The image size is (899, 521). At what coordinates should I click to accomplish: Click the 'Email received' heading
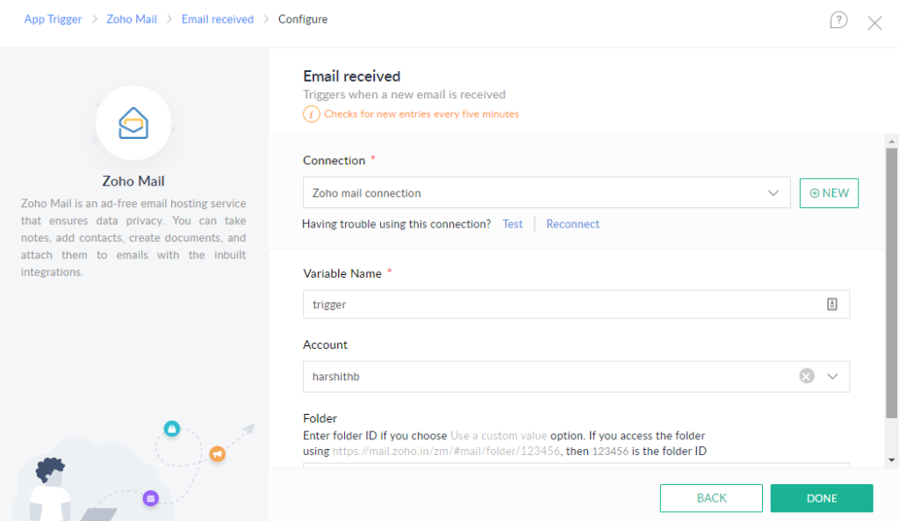(351, 76)
